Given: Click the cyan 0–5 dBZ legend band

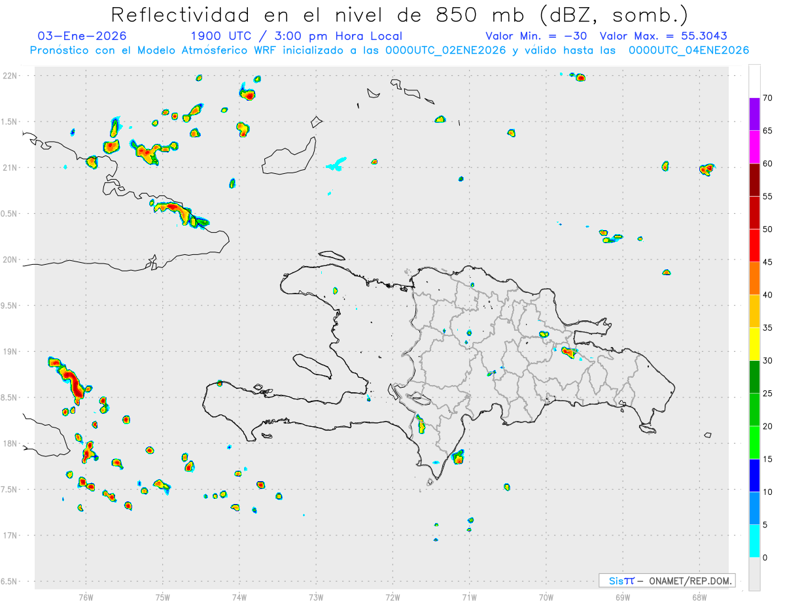Looking at the screenshot, I should point(755,541).
